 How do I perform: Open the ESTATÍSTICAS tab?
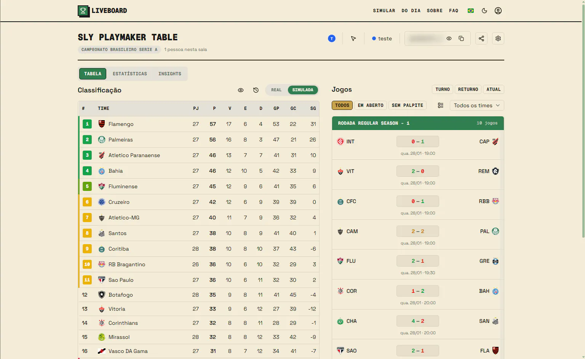[130, 74]
